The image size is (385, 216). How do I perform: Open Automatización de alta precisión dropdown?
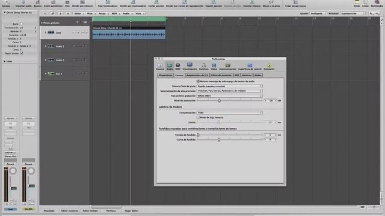[x=230, y=91]
